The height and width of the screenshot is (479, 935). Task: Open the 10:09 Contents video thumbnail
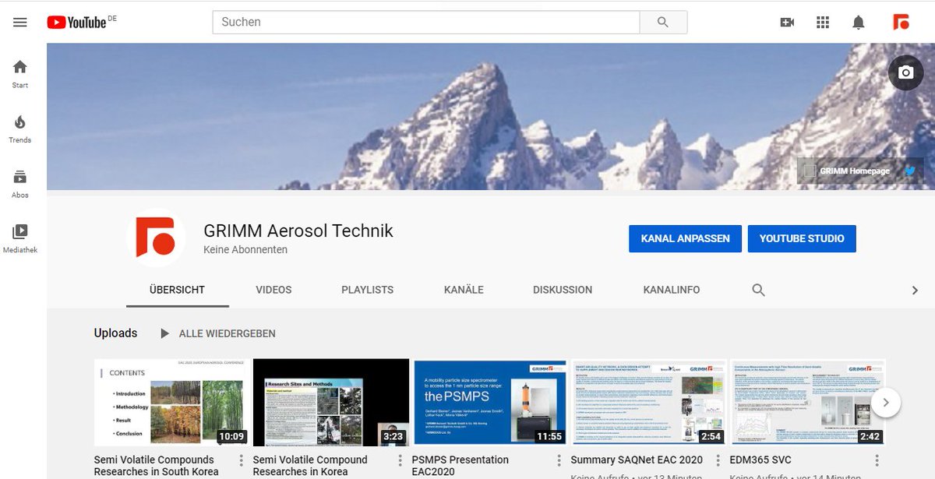coord(172,402)
